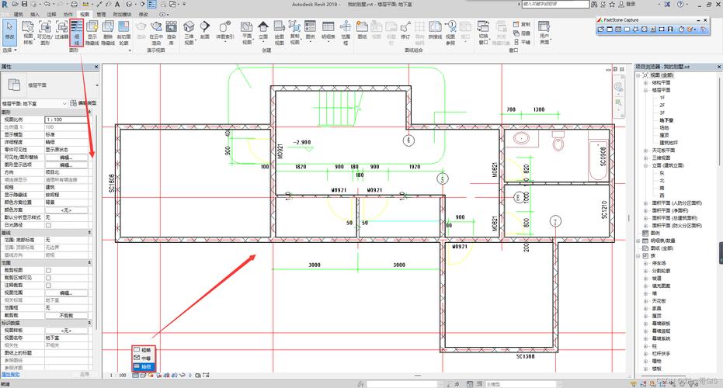This screenshot has height=388, width=723.
Task: Click the keyword search input box
Action: tap(555, 4)
